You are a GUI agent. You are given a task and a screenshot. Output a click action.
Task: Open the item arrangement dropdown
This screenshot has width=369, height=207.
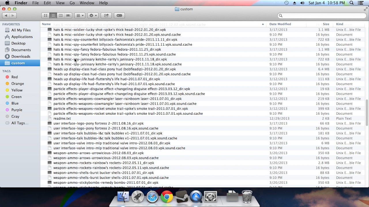80,16
